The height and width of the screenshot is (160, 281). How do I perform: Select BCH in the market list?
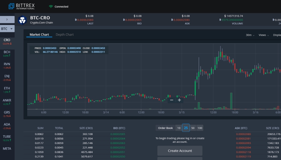point(7,54)
